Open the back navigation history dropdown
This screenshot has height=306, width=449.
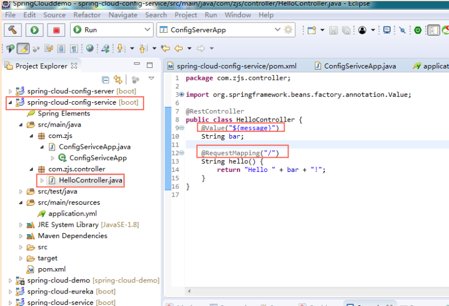click(189, 48)
